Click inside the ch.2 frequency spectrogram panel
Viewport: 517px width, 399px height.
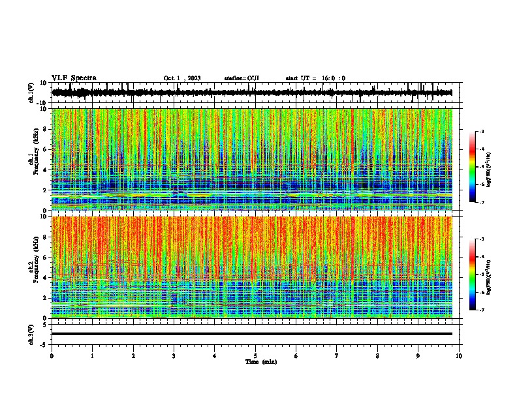252,267
